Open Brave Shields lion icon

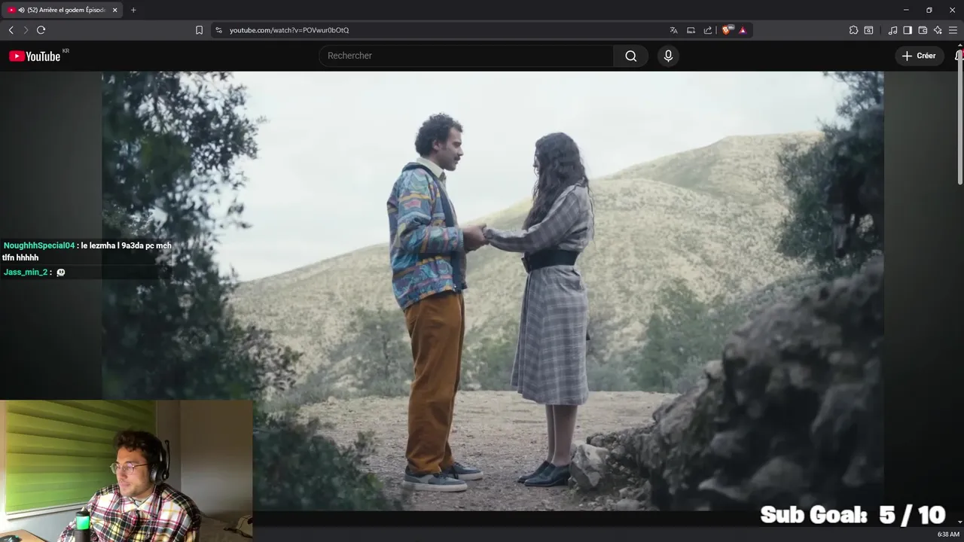coord(727,30)
